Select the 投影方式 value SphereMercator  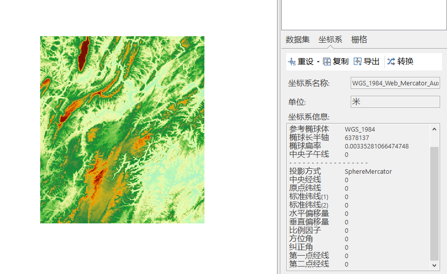368,172
